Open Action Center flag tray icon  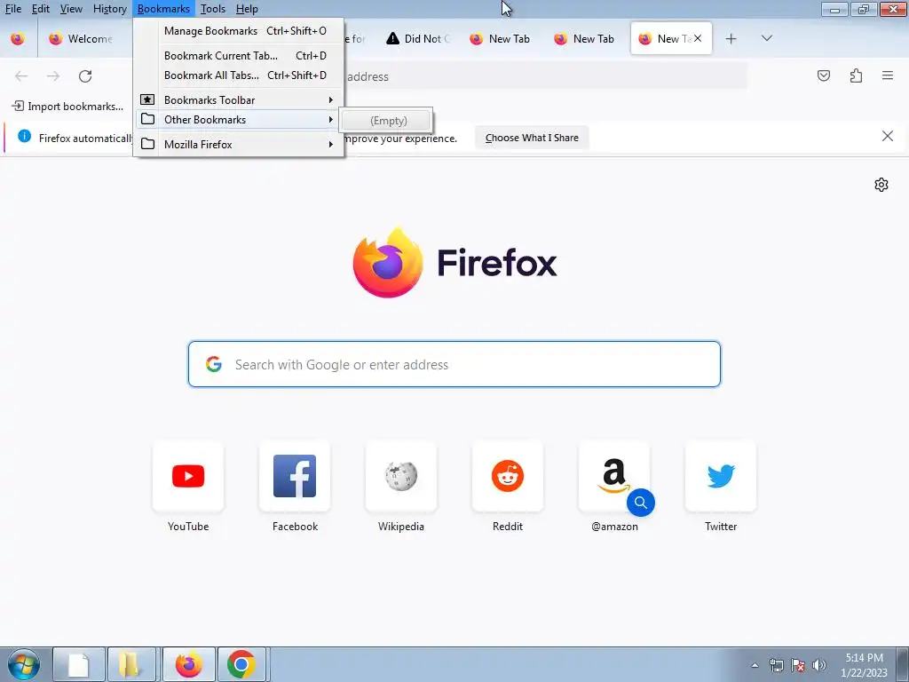[798, 665]
